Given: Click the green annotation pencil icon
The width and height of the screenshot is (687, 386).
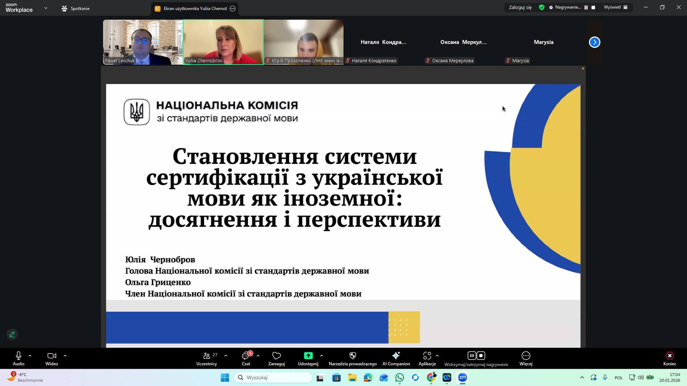Looking at the screenshot, I should tap(12, 334).
